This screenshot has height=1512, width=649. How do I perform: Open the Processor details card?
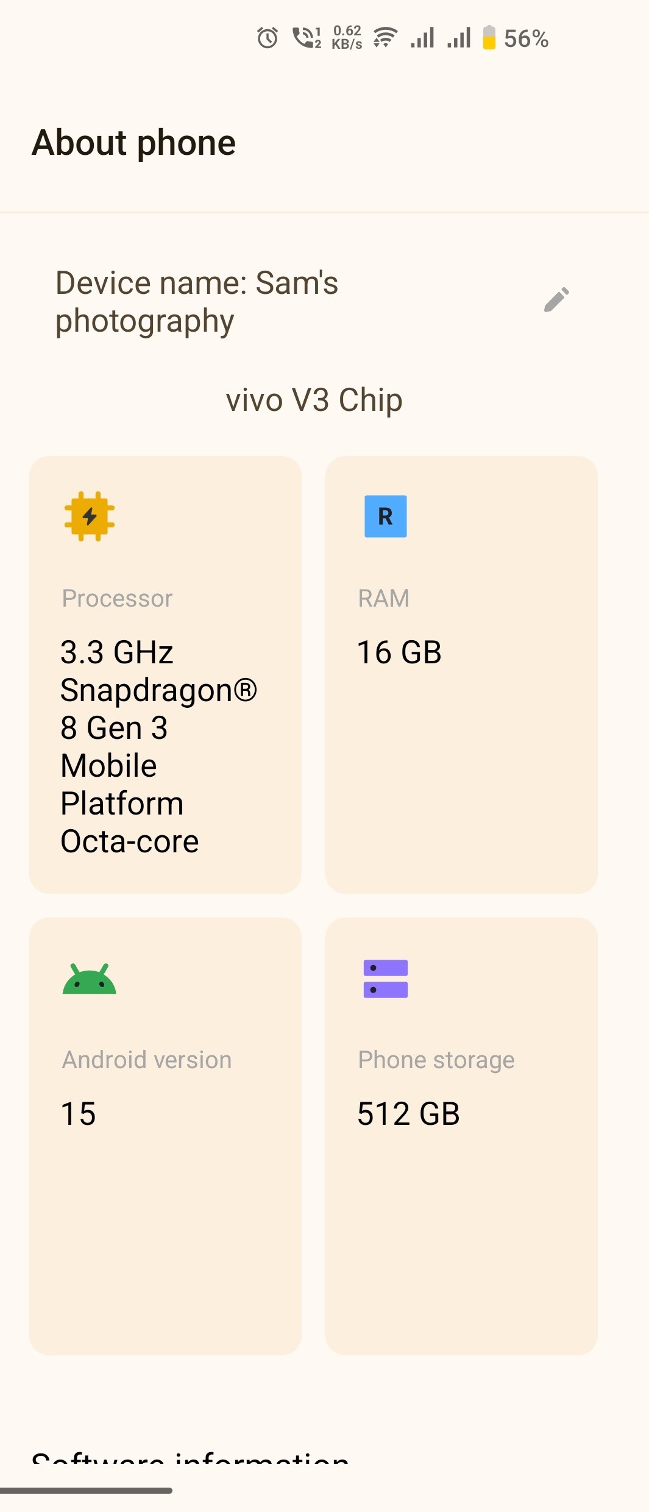pyautogui.click(x=165, y=674)
